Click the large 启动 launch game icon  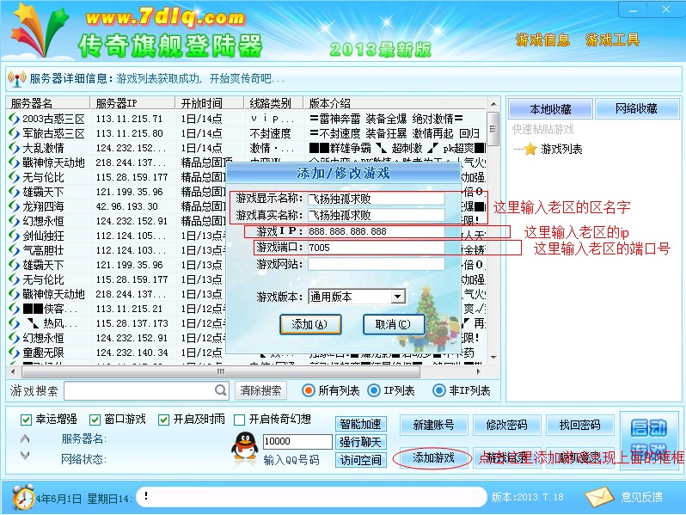651,438
